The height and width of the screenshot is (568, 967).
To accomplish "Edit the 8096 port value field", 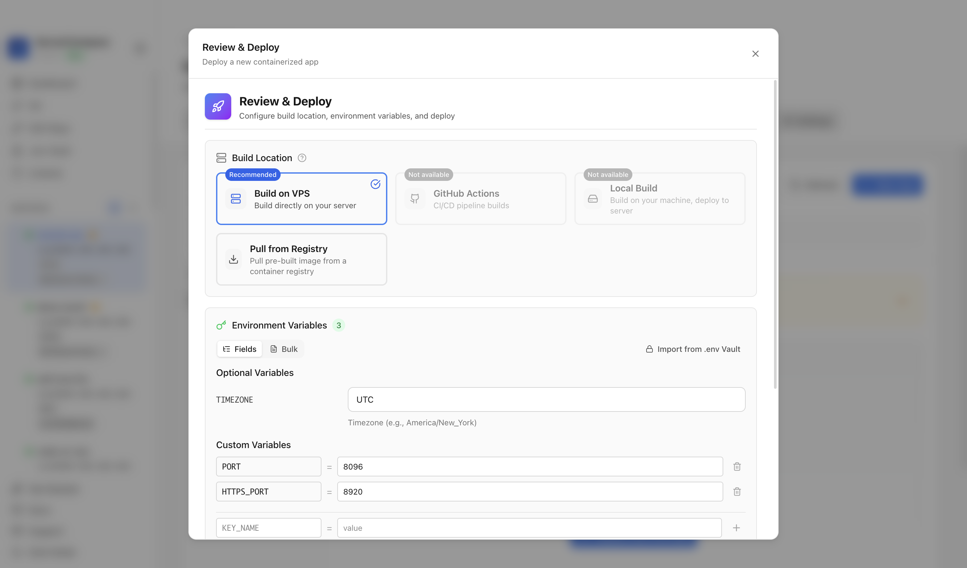I will pyautogui.click(x=530, y=467).
